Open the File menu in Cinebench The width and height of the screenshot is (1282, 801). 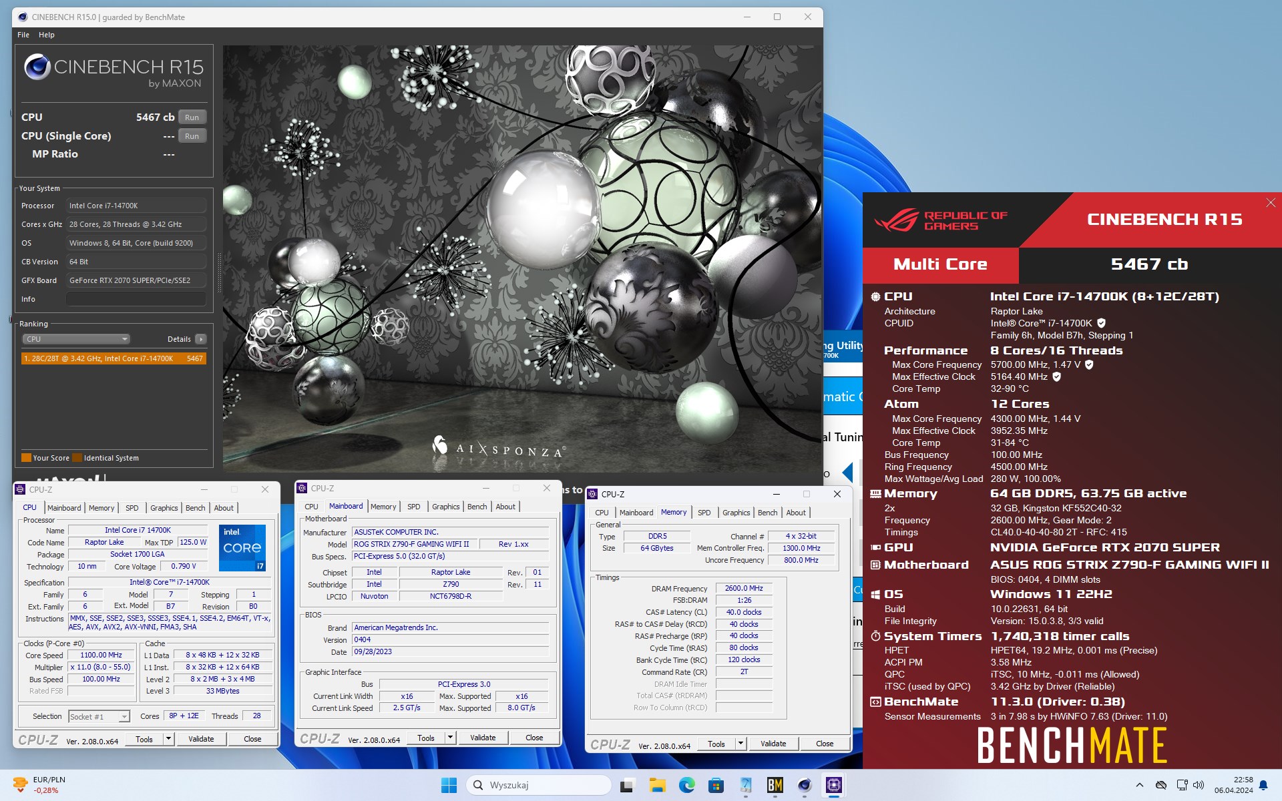(23, 35)
